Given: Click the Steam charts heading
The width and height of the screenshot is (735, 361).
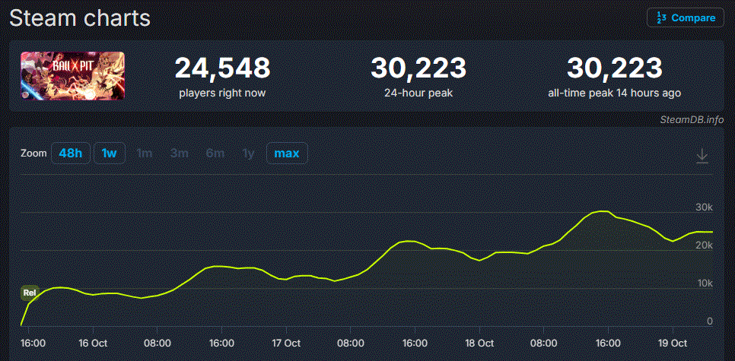Looking at the screenshot, I should [x=80, y=18].
